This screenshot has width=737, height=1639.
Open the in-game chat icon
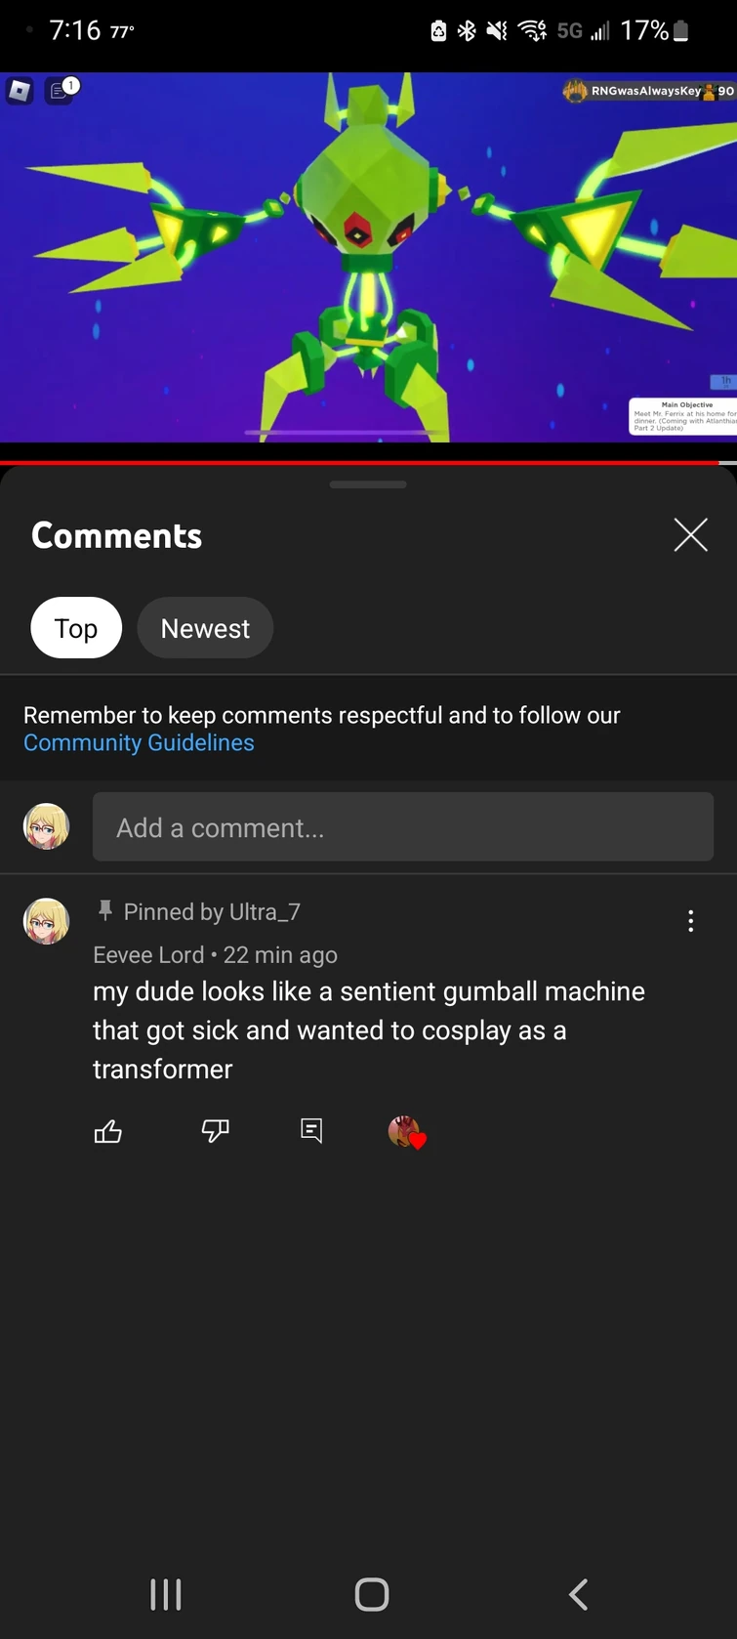61,91
